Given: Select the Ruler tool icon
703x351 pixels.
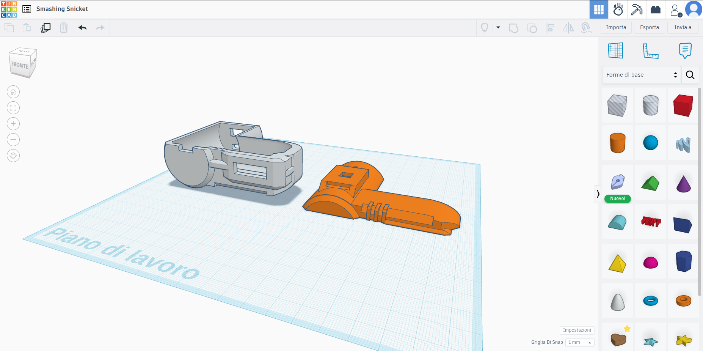Looking at the screenshot, I should pyautogui.click(x=651, y=51).
